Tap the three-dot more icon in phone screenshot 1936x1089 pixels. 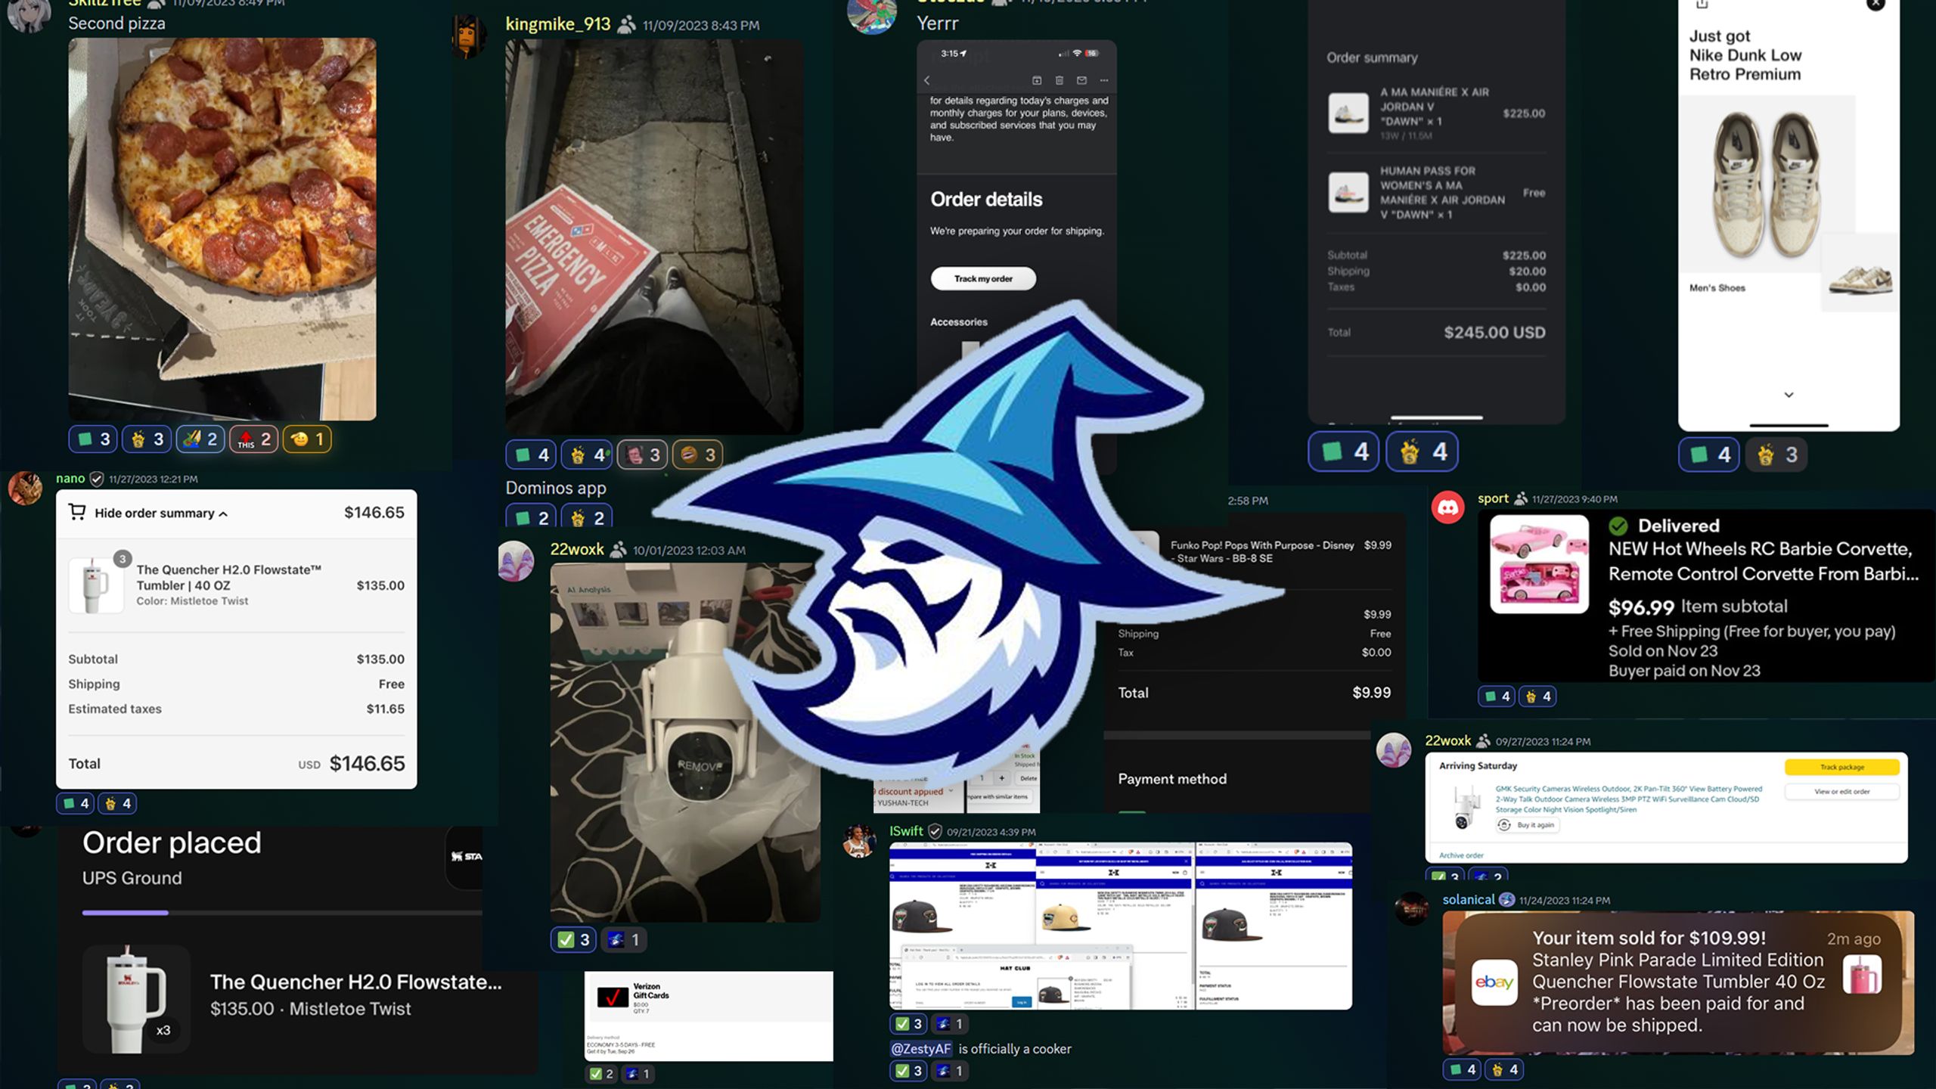(x=1104, y=80)
